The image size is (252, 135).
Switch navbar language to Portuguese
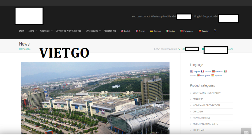tap(188, 31)
